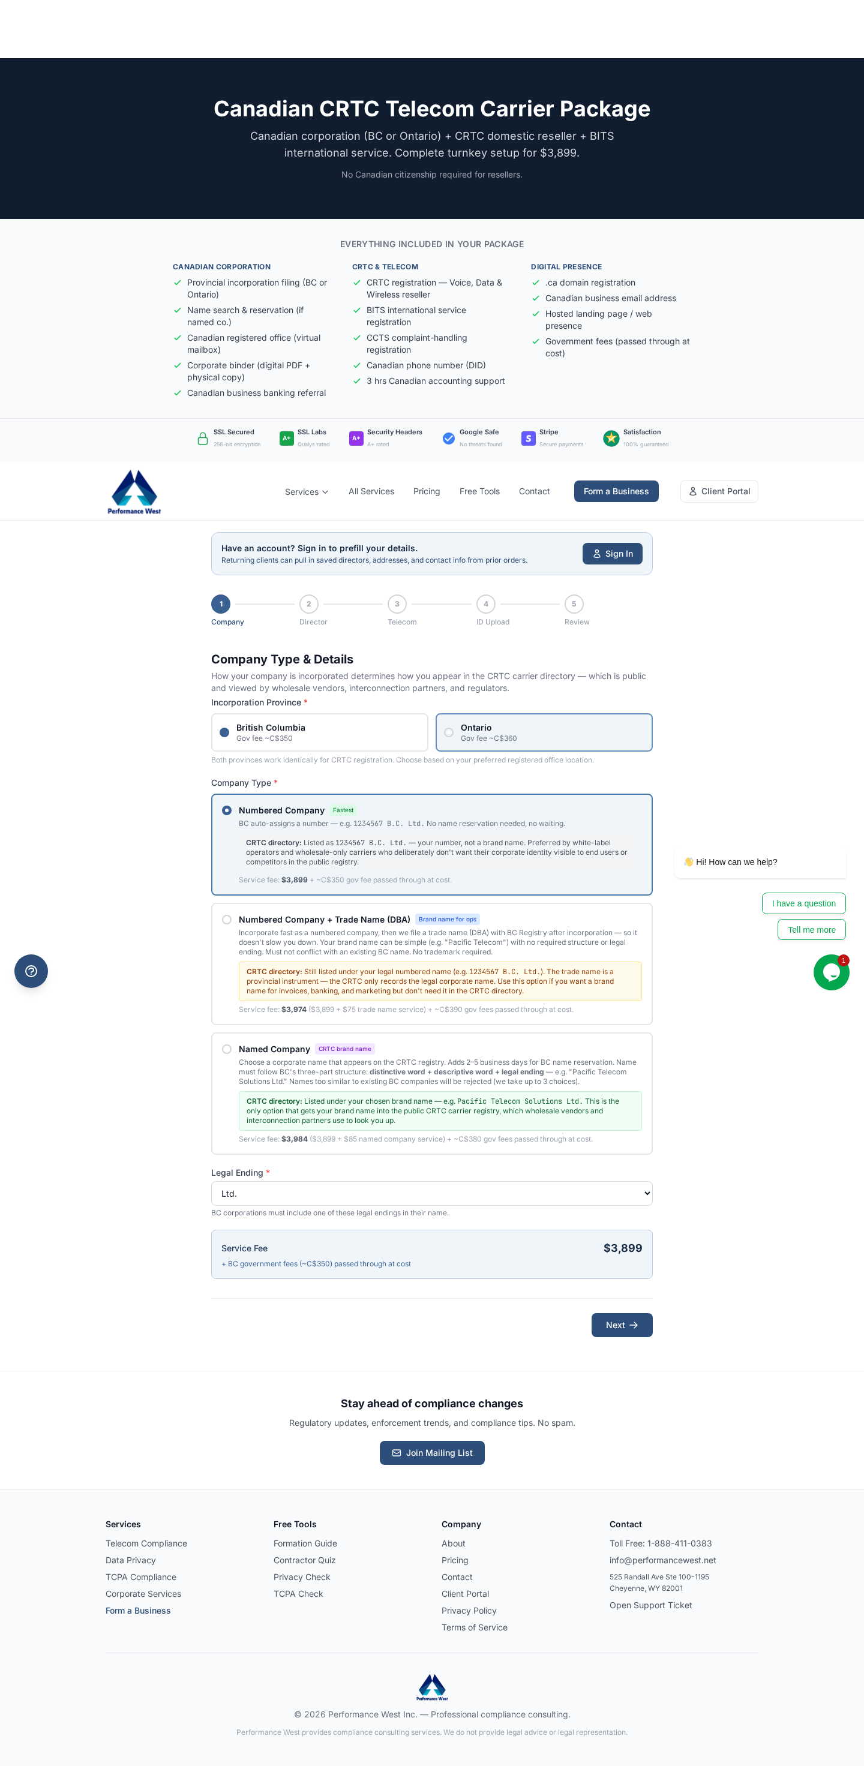Go to Free Tools in navigation

[479, 491]
